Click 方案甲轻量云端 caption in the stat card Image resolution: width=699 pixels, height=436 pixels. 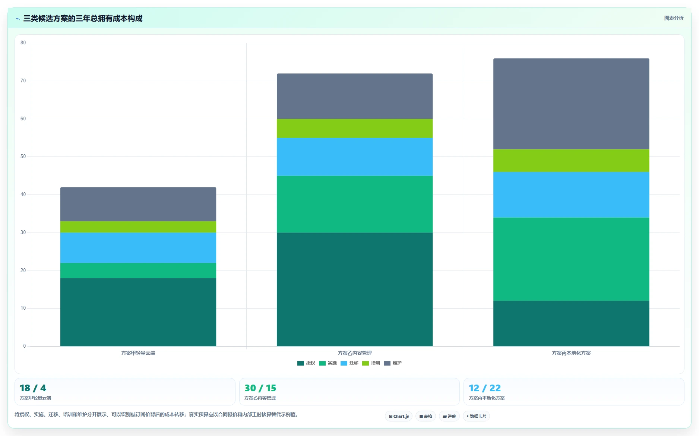tap(35, 398)
